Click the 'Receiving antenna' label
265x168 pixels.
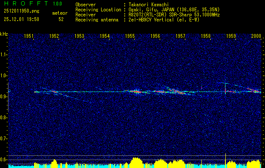pos(97,20)
